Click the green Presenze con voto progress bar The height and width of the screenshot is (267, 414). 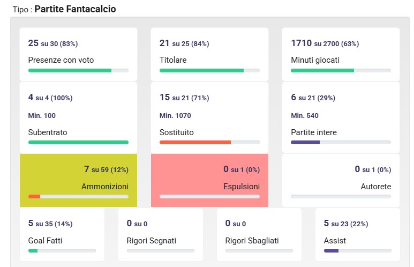pos(78,70)
